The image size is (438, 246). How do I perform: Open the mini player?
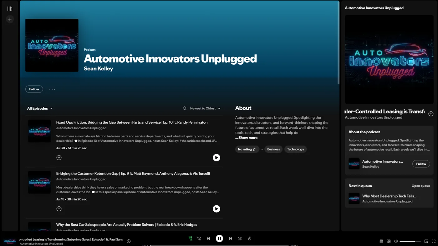426,241
